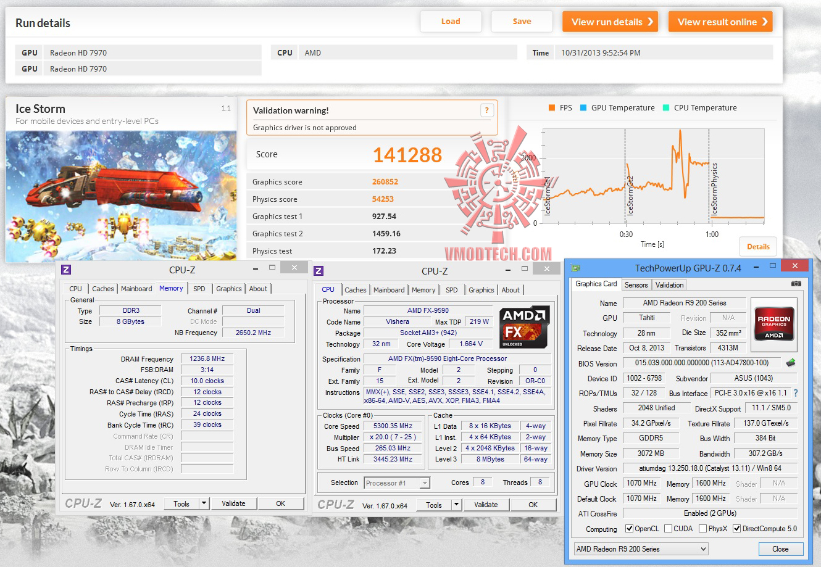Enable the PhysX checkbox

pos(702,529)
